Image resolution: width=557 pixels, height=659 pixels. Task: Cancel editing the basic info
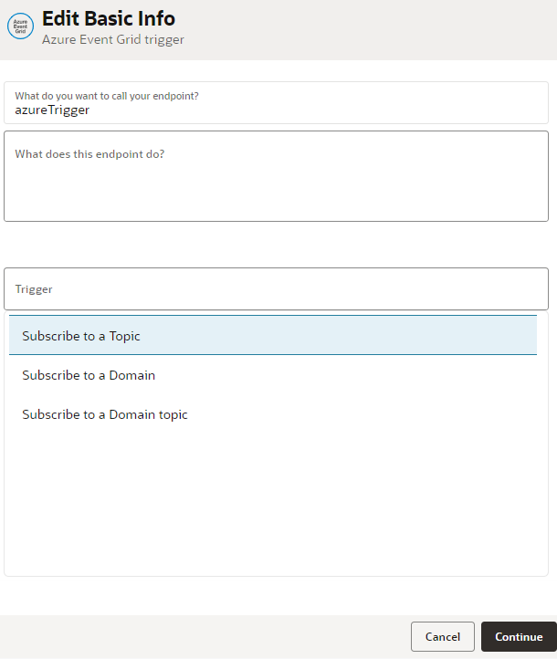point(442,637)
